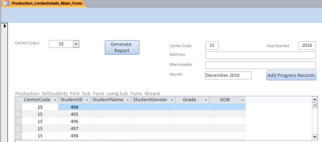Click the subform scrollbar down arrow
322x142 pixels.
314,137
